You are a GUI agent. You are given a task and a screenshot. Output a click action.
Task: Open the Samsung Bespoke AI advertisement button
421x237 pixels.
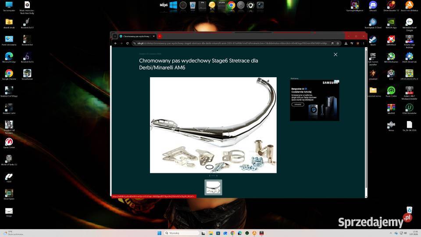click(x=298, y=104)
